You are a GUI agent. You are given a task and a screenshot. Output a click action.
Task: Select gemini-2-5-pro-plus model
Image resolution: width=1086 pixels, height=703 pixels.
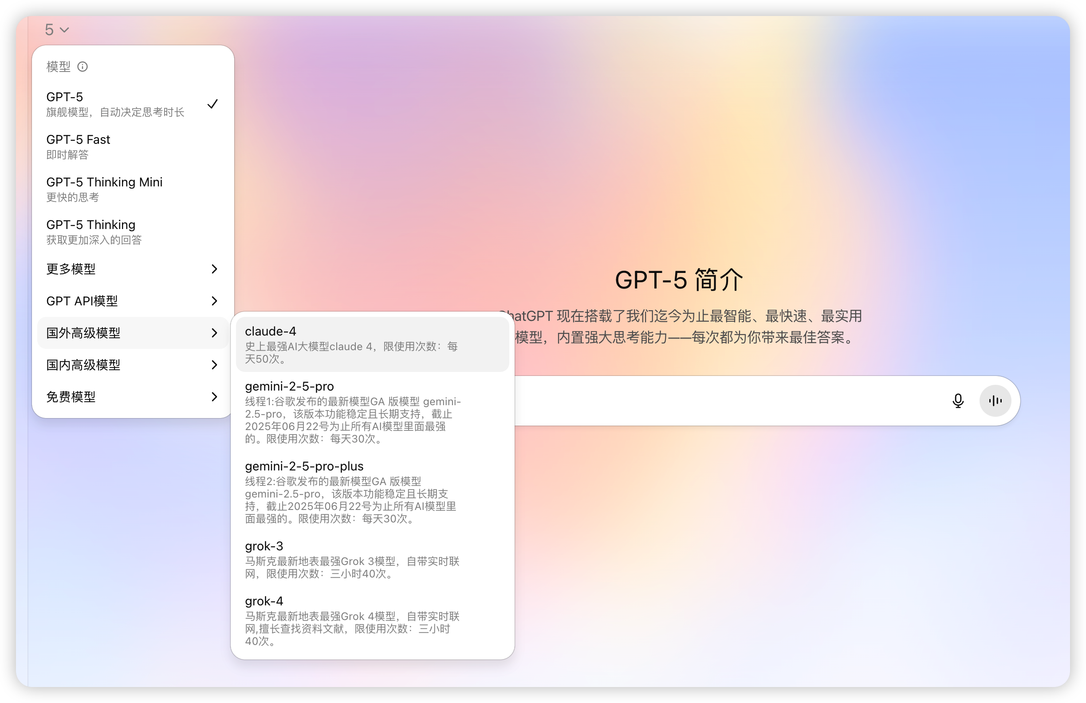point(372,492)
